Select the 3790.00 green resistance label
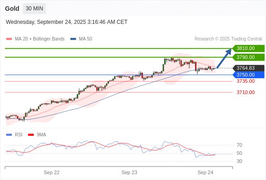The width and height of the screenshot is (266, 180). coord(248,57)
